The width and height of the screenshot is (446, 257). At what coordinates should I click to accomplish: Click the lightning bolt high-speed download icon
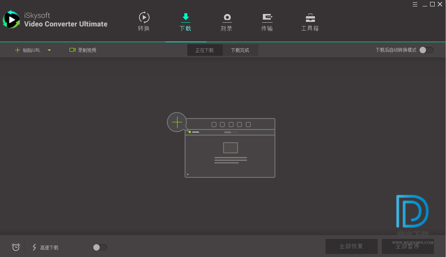pos(34,247)
